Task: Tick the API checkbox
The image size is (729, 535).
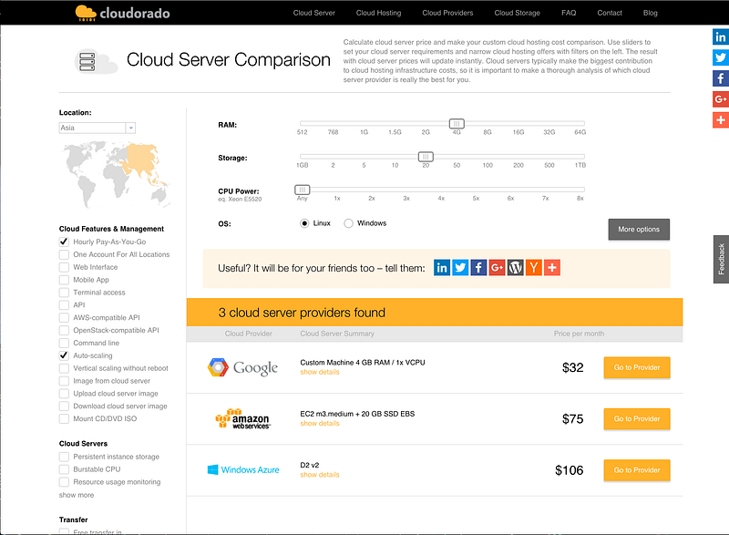Action: [64, 305]
